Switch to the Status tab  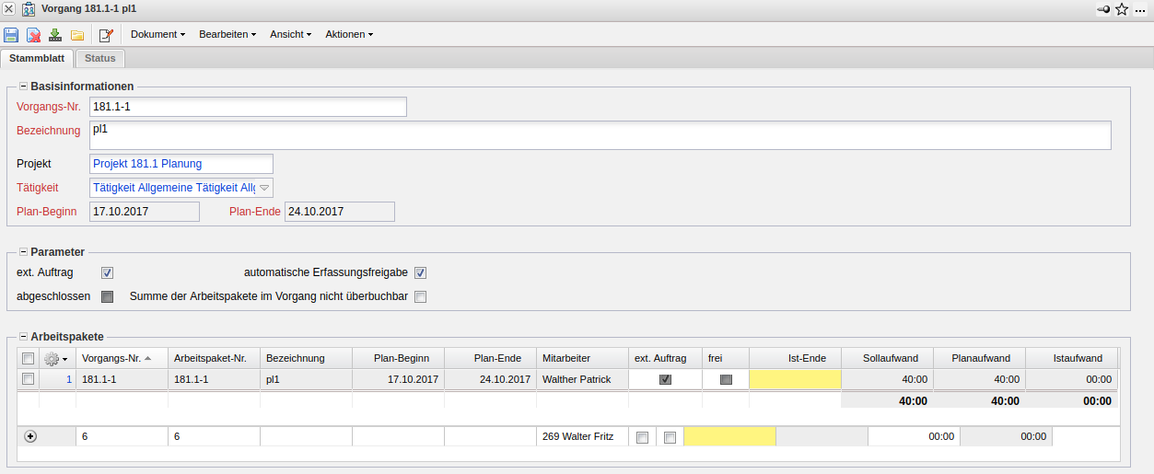coord(100,58)
